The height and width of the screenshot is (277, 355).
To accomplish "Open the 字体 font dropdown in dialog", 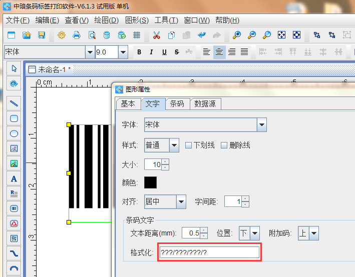I will tap(261, 124).
